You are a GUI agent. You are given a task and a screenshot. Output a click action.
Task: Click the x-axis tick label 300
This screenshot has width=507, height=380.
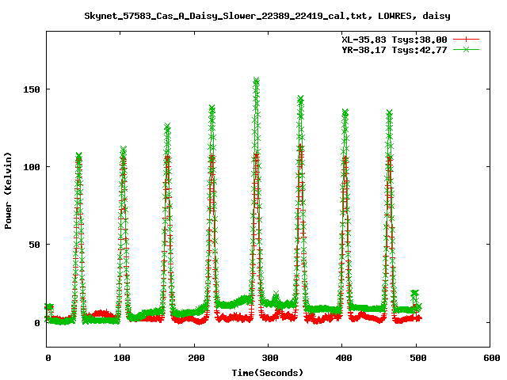point(269,358)
